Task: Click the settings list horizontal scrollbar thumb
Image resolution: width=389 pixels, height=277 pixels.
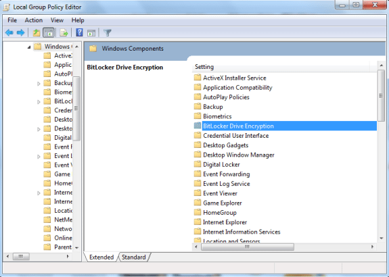Action: coord(248,247)
